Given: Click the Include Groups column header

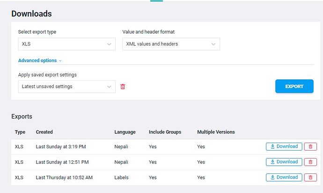Looking at the screenshot, I should pos(165,132).
